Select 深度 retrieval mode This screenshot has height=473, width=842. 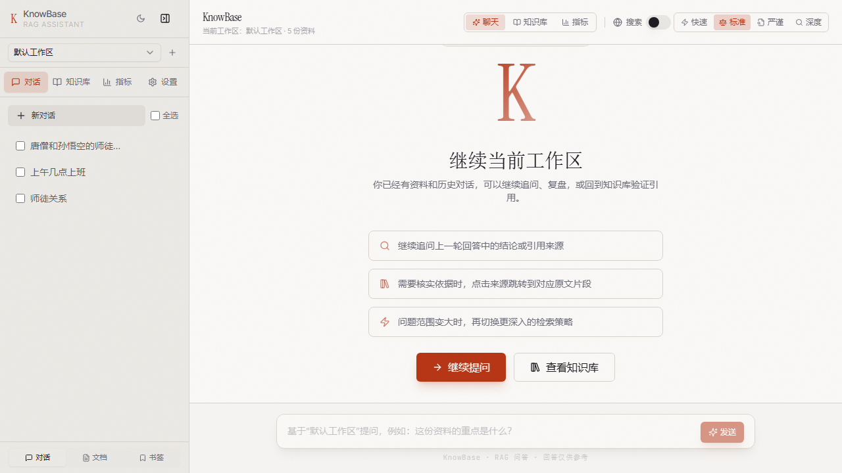point(808,22)
